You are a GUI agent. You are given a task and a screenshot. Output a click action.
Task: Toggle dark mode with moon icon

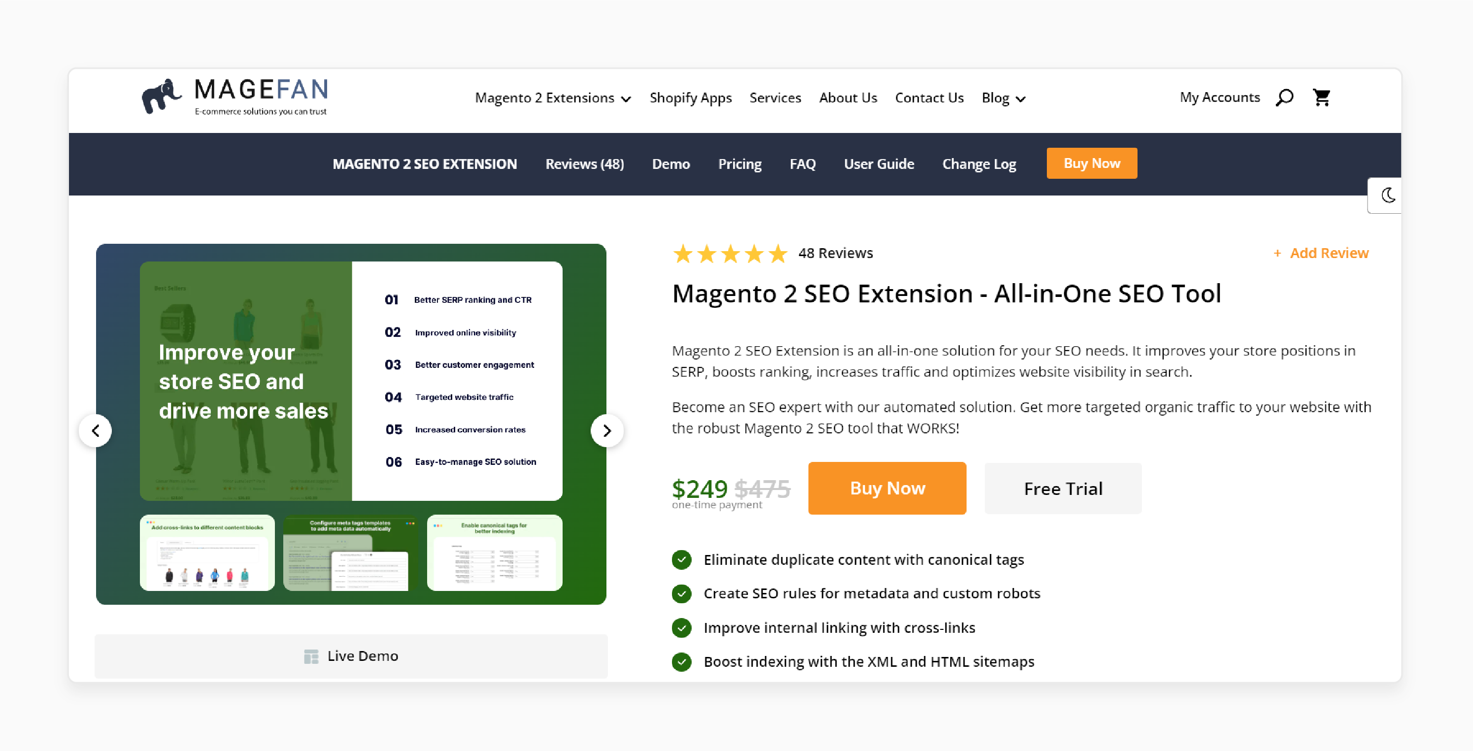coord(1390,196)
